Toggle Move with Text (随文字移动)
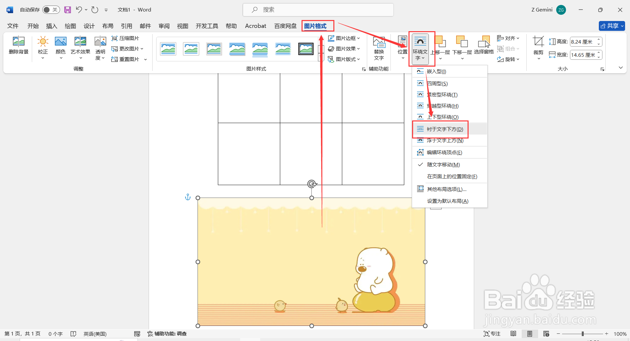Image resolution: width=630 pixels, height=341 pixels. coord(450,165)
